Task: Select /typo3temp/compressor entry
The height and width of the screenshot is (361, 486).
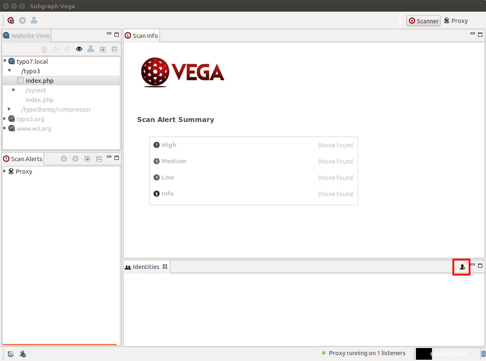Action: [x=56, y=110]
